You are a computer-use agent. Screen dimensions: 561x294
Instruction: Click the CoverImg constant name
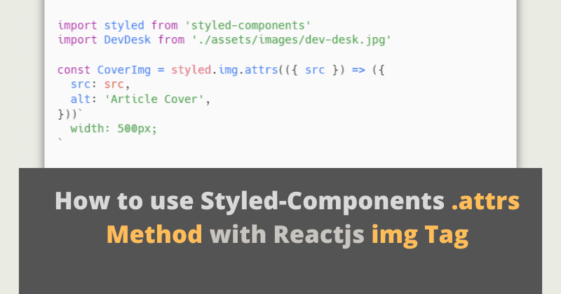[124, 70]
